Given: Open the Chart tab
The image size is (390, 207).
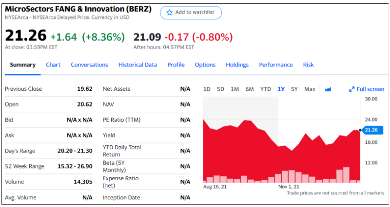Looking at the screenshot, I should tap(53, 65).
